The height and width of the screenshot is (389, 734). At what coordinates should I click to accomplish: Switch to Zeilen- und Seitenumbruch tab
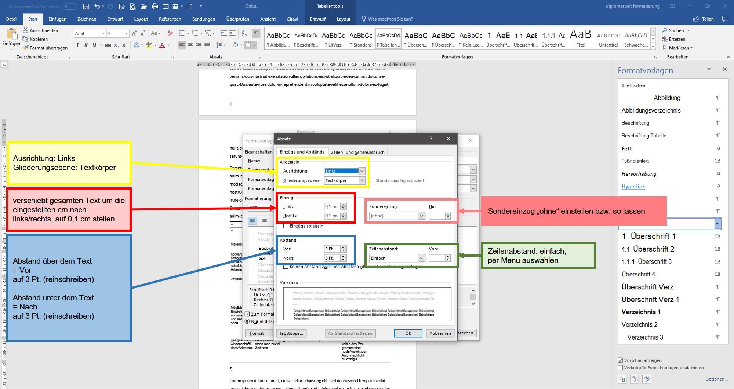(357, 152)
